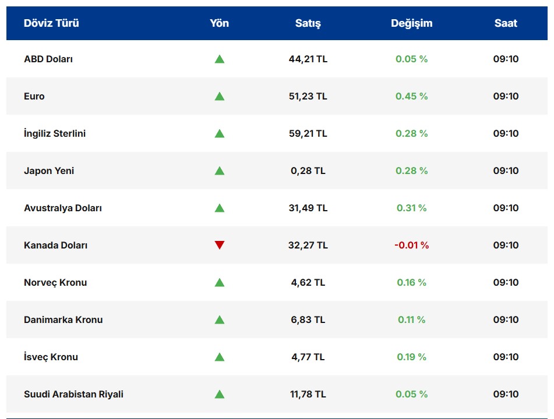
Task: Click the Yön column header
Action: click(219, 23)
